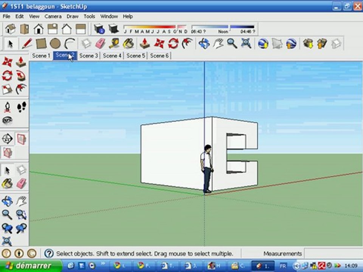Switch to Scene 4 tab
Viewport: 363px width, 272px height.
(112, 56)
